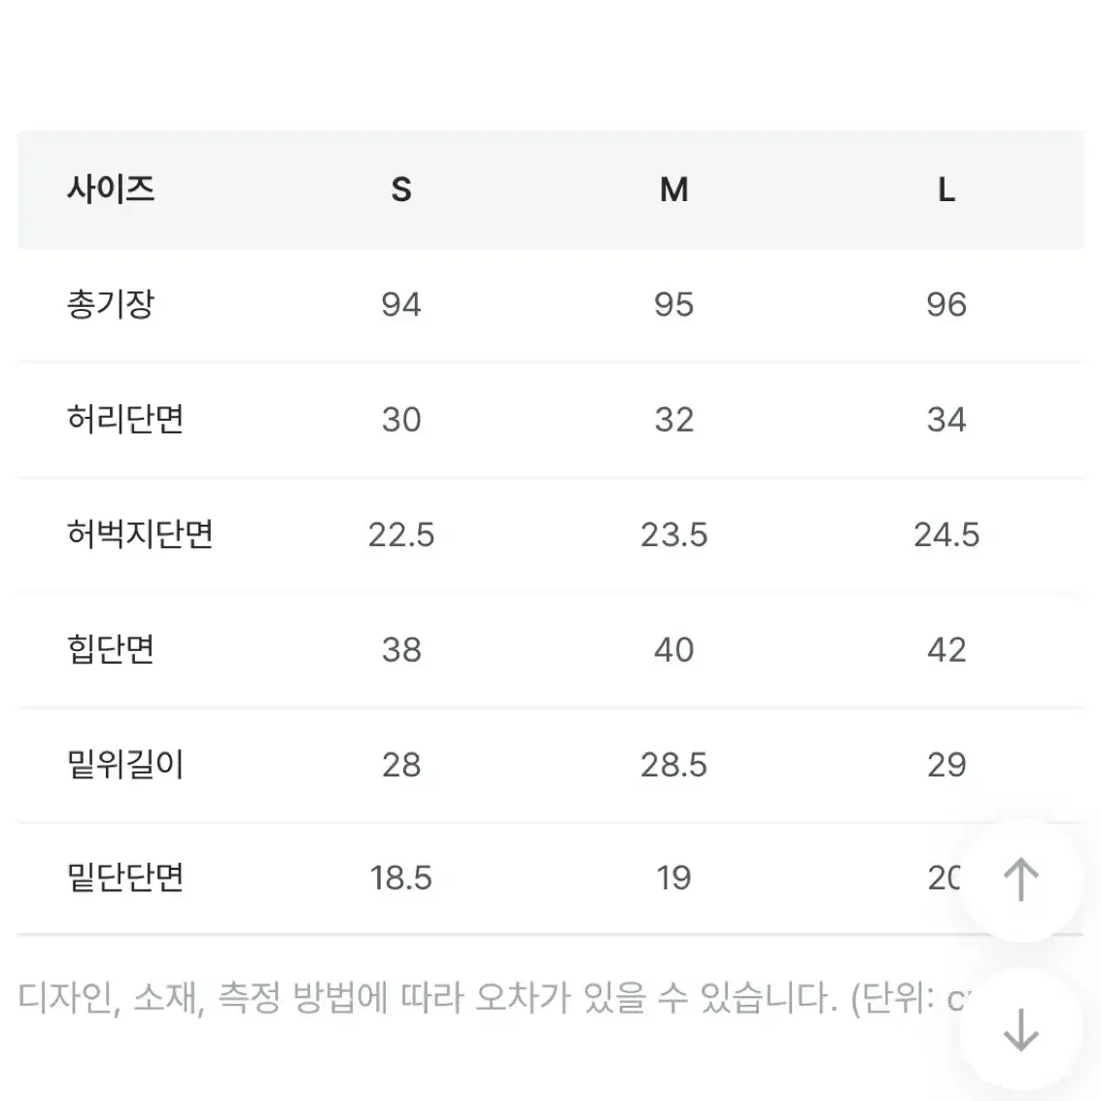Select the M size column header
1101x1101 pixels.
point(674,189)
